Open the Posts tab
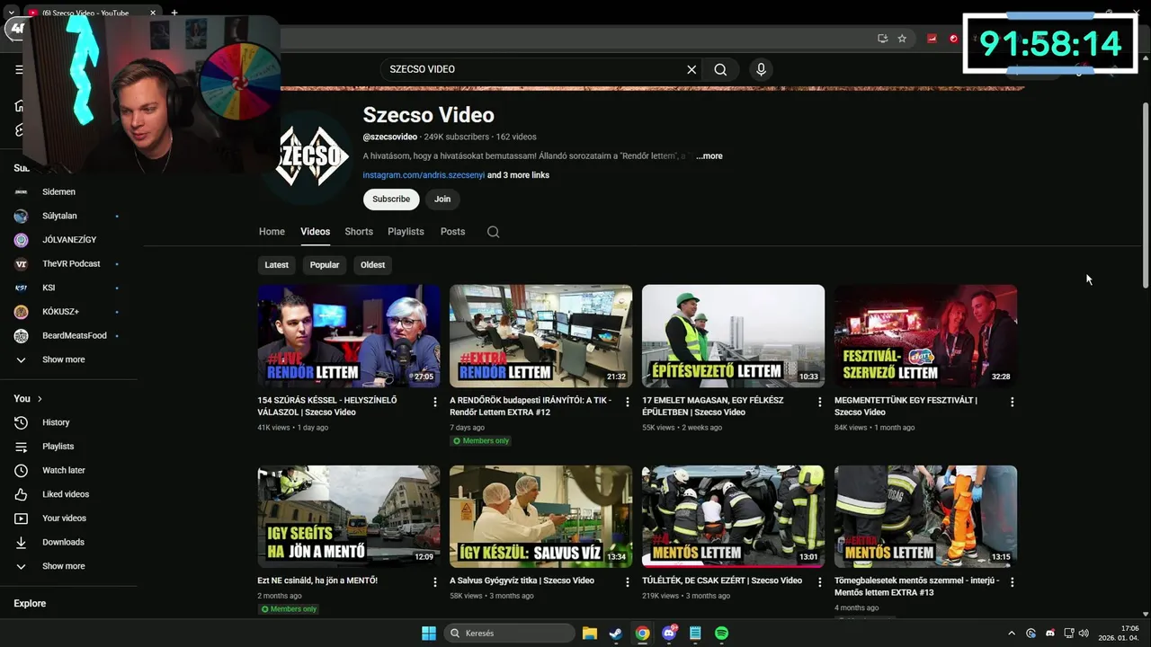 [452, 232]
